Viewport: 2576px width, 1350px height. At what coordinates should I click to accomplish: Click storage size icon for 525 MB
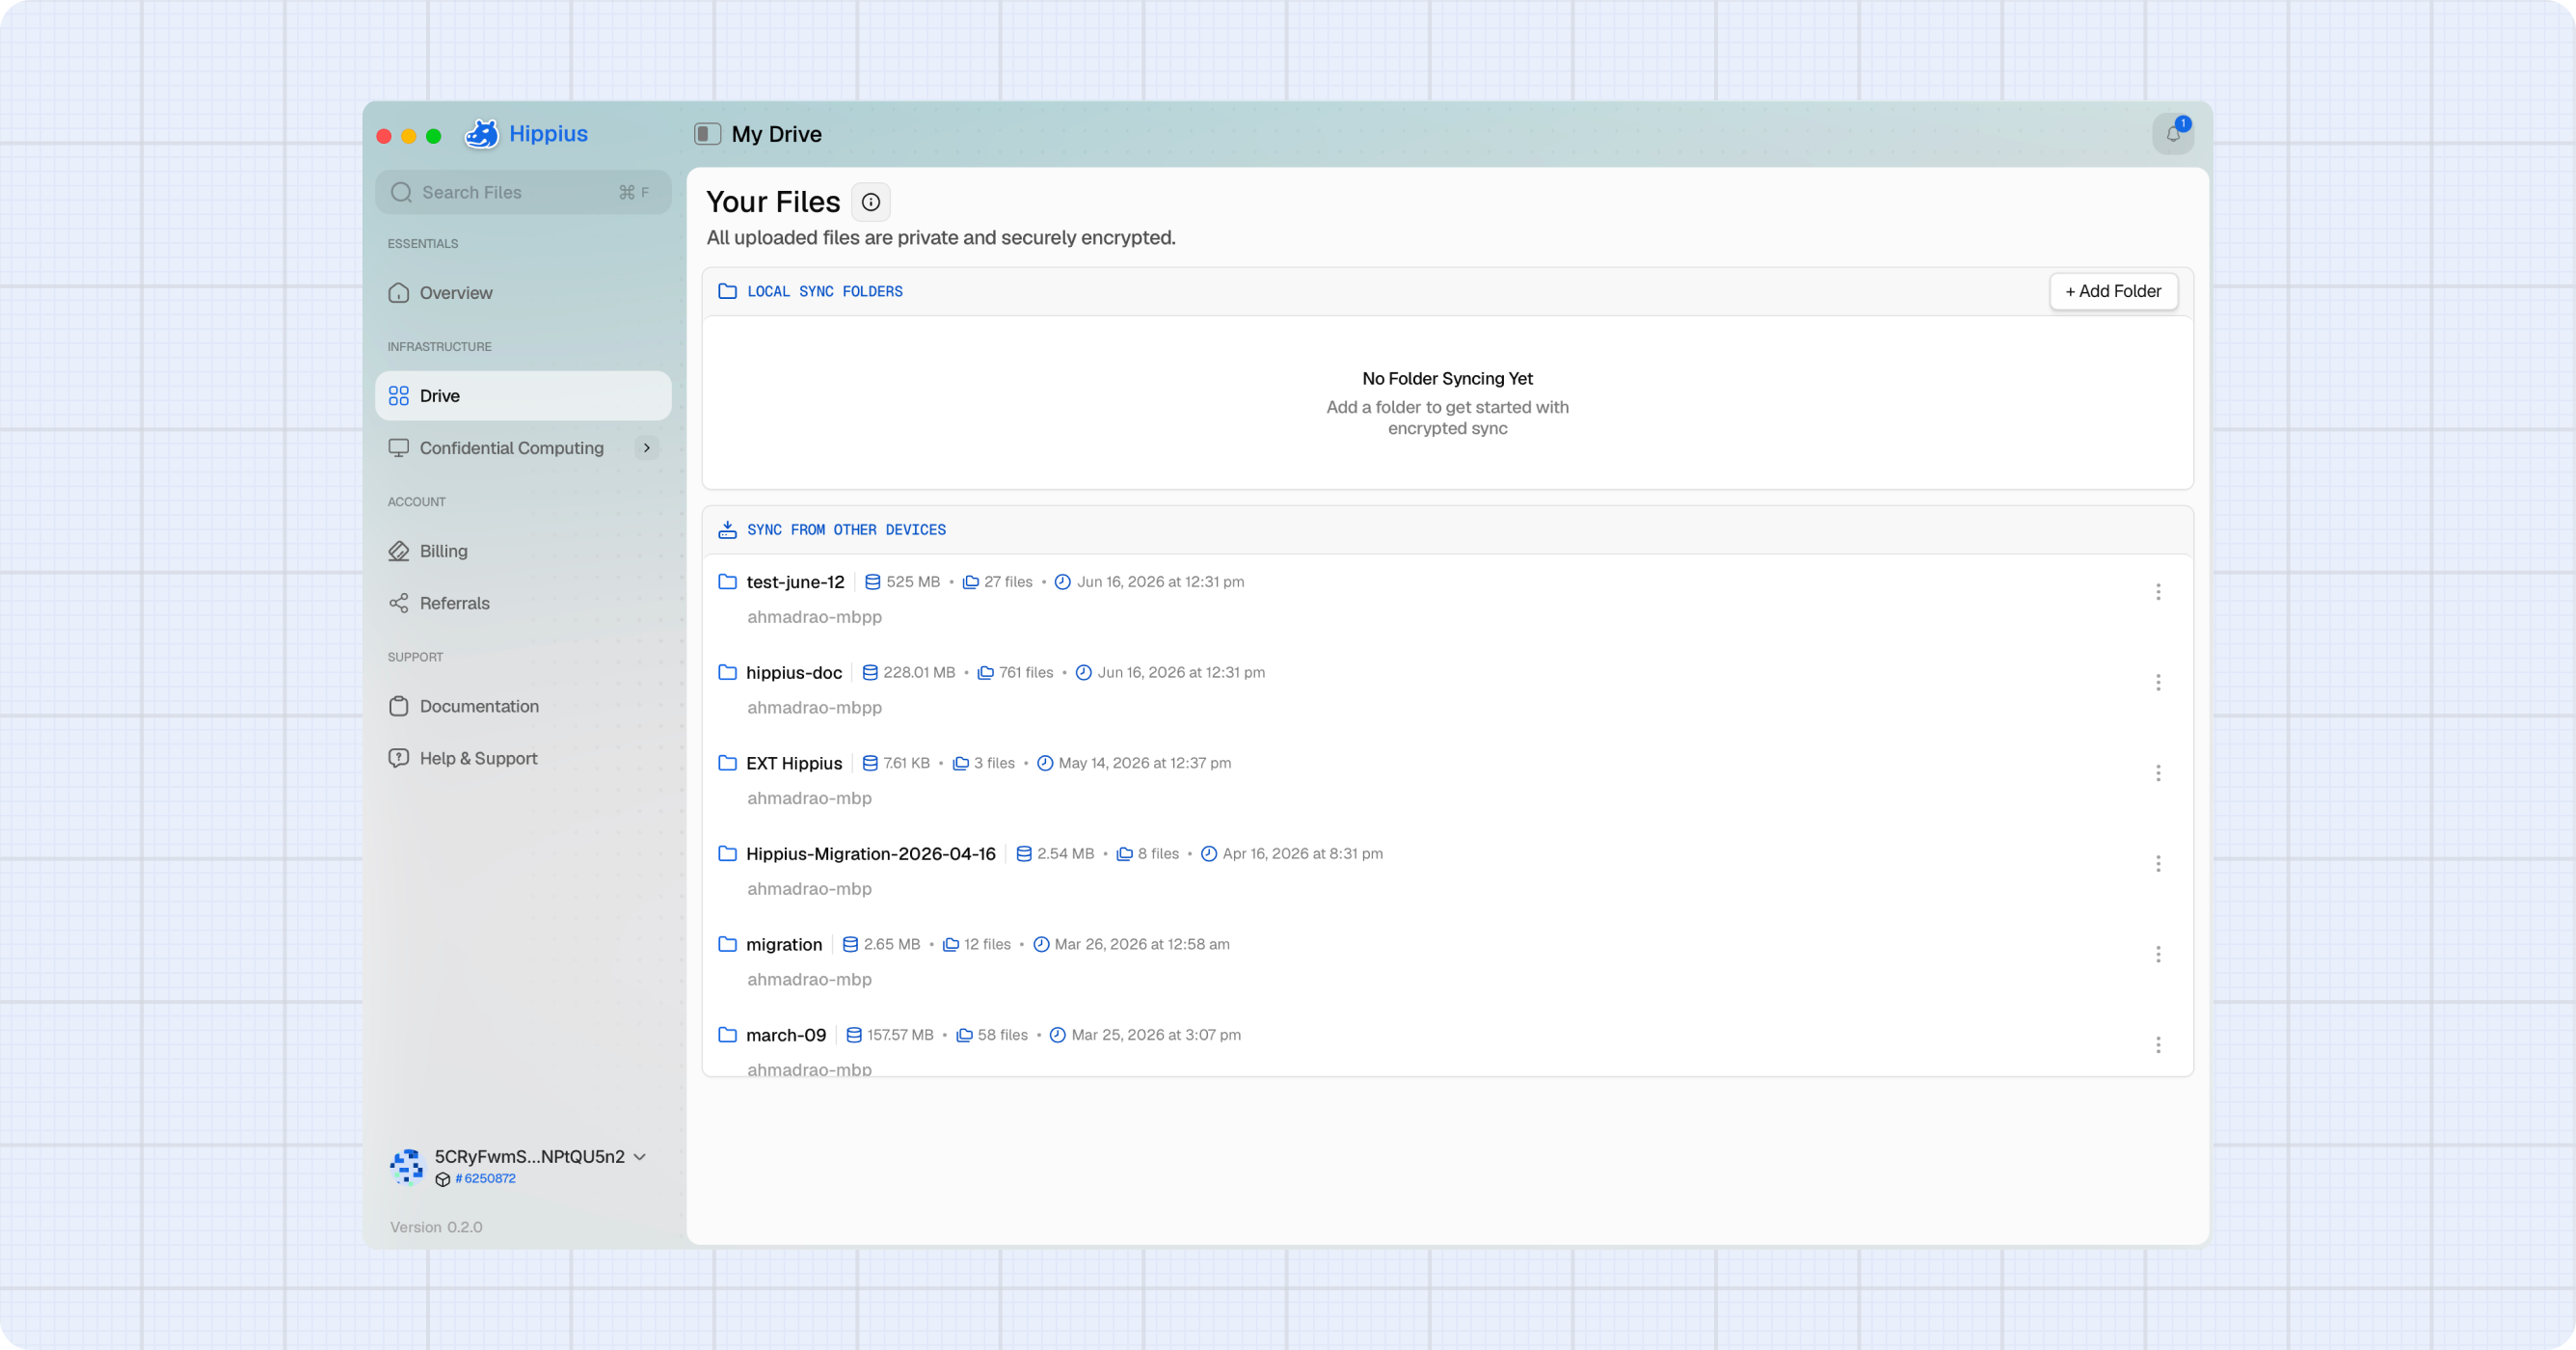[x=872, y=582]
